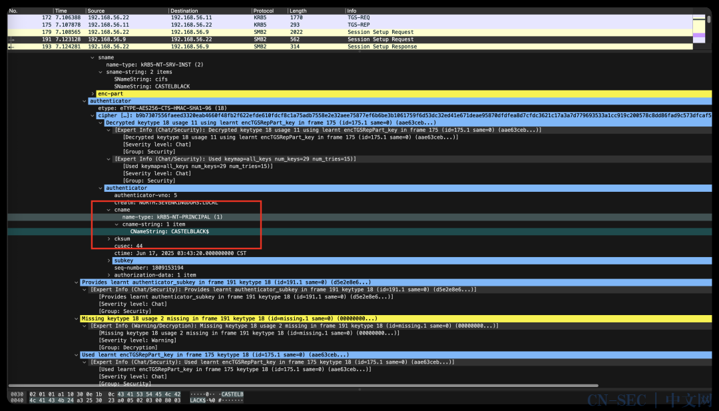Click packet list minimap scrollbar
Viewport: 719px width, 411px height.
click(x=699, y=29)
